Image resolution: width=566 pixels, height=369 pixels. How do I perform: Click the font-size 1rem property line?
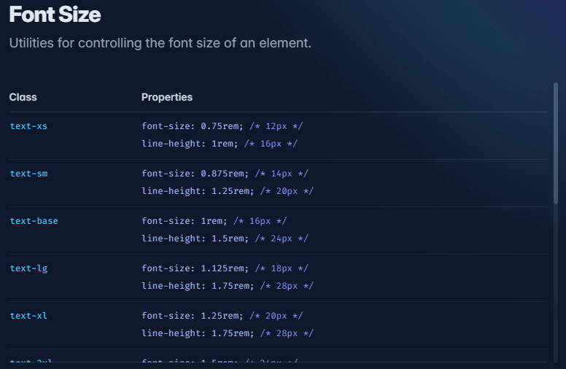pyautogui.click(x=214, y=221)
